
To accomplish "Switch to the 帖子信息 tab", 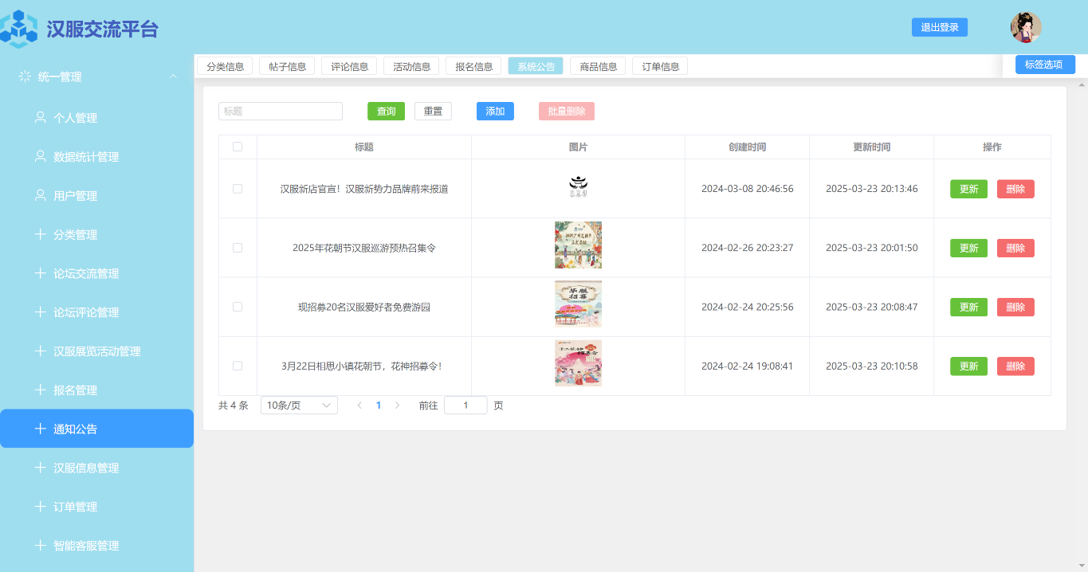I will (287, 66).
